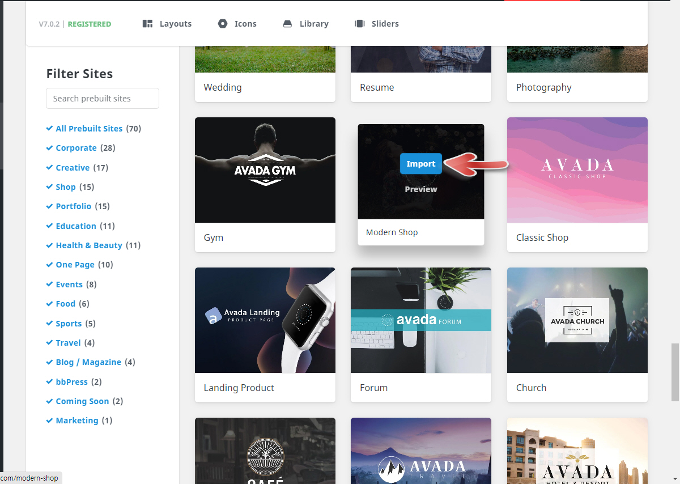The image size is (680, 484).
Task: Filter sites by Food
Action: coord(66,304)
